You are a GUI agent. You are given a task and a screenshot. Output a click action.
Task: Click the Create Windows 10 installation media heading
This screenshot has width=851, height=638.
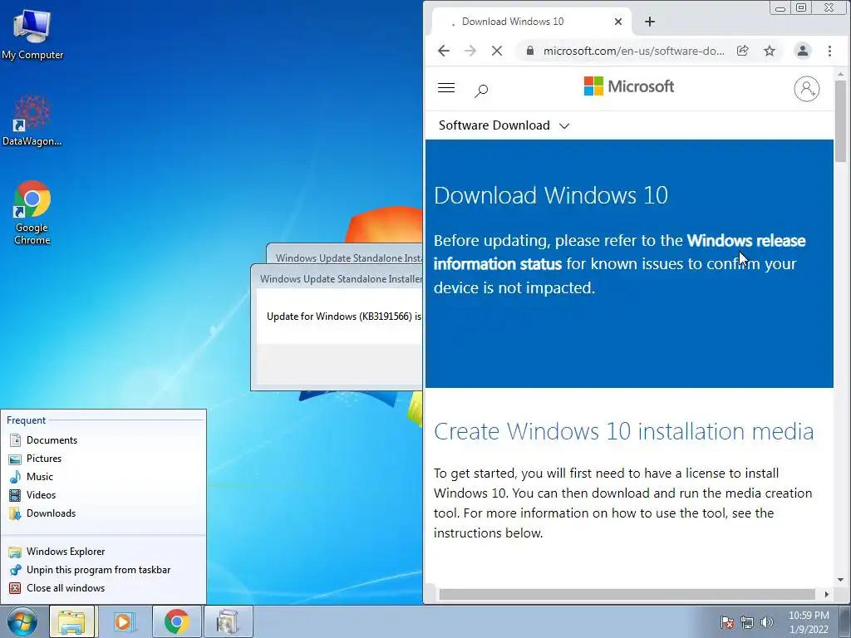[x=623, y=431]
